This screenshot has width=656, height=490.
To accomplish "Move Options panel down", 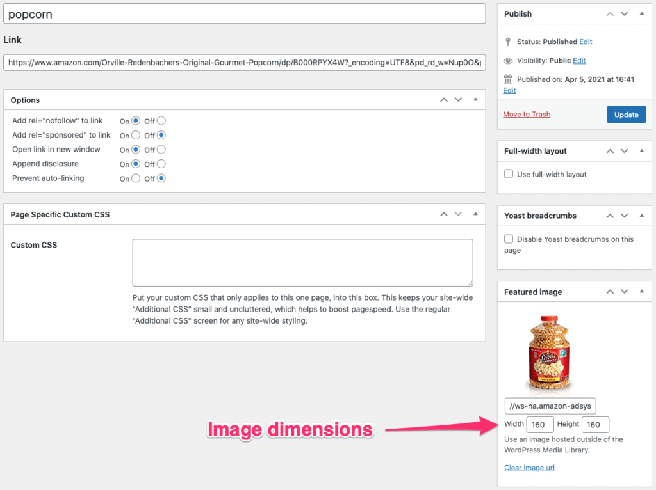I will [x=458, y=100].
